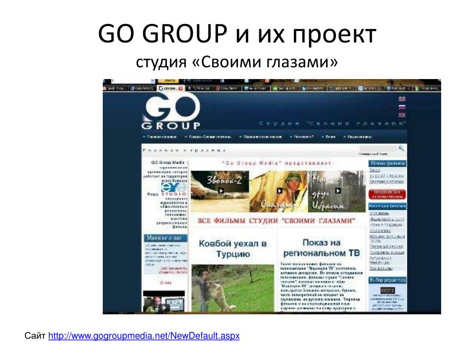The image size is (474, 355).
Task: Open the "Мнение о нас" section header
Action: click(x=165, y=238)
